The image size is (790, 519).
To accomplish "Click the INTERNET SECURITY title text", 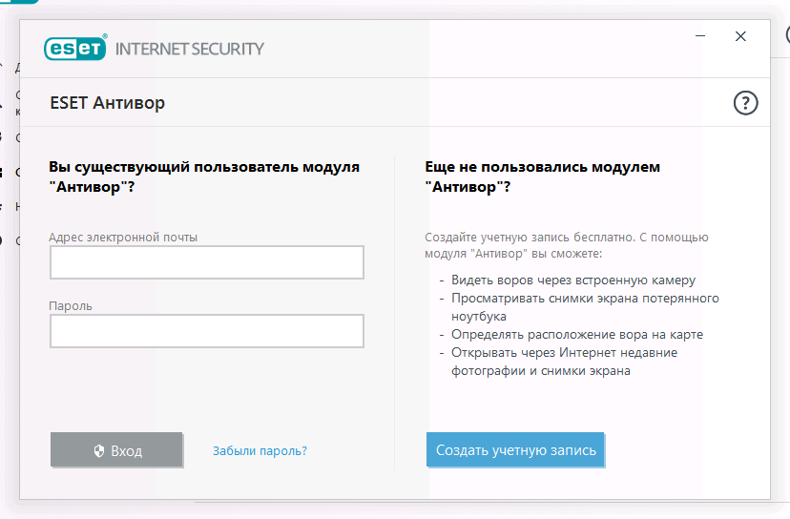I will tap(189, 48).
